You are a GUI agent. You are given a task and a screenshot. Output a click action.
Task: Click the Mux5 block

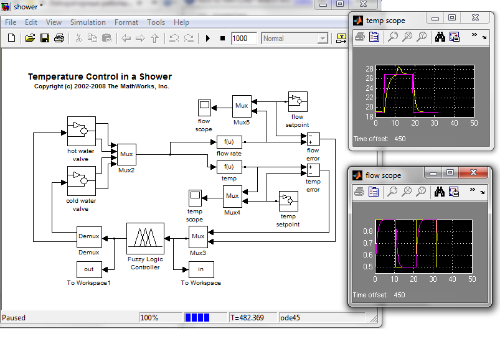pos(242,106)
